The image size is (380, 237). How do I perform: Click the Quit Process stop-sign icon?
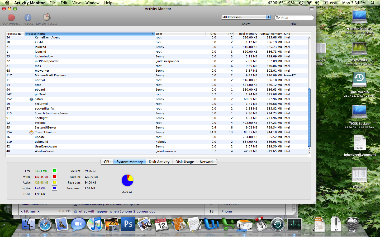pos(11,17)
